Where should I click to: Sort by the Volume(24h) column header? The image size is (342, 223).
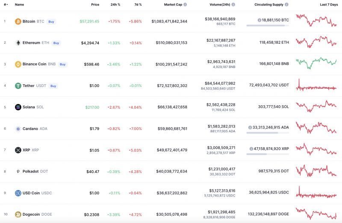coord(220,4)
